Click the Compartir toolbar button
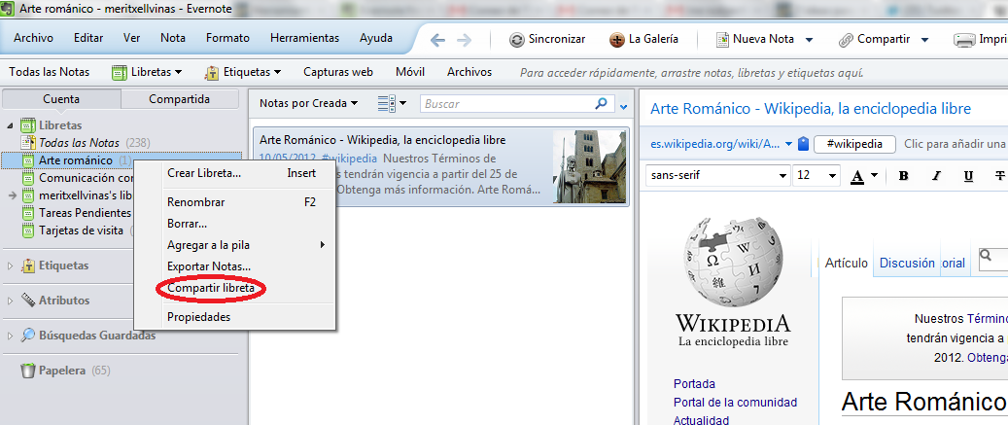 (x=874, y=39)
